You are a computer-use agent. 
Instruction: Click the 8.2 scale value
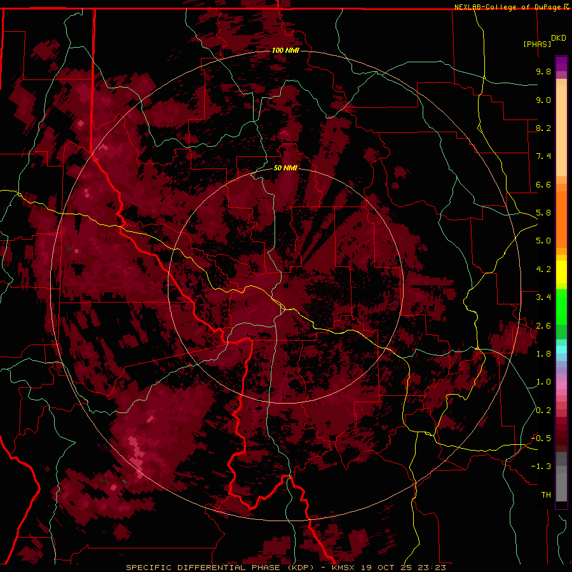pos(543,128)
